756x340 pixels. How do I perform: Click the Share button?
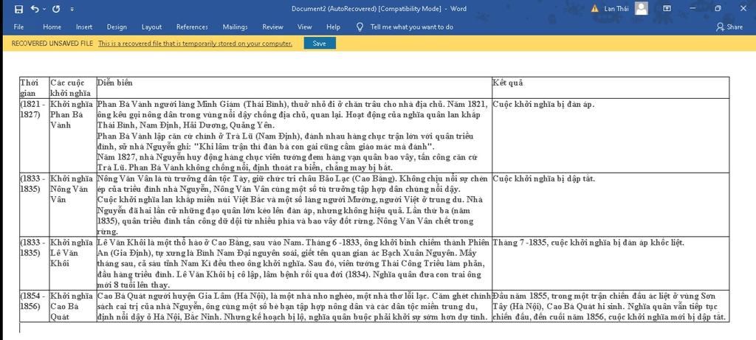729,27
